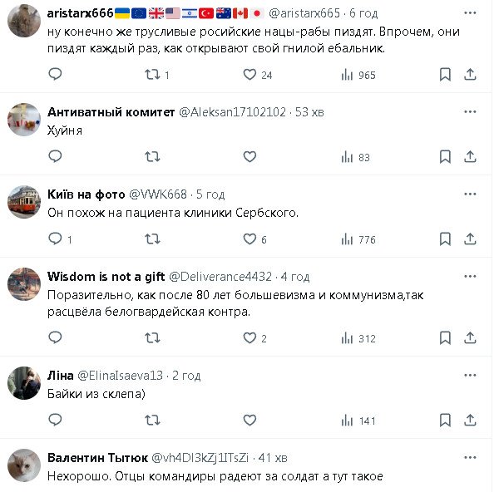The width and height of the screenshot is (499, 492).
Task: Reply to aristarx666's comment
Action: click(x=55, y=75)
